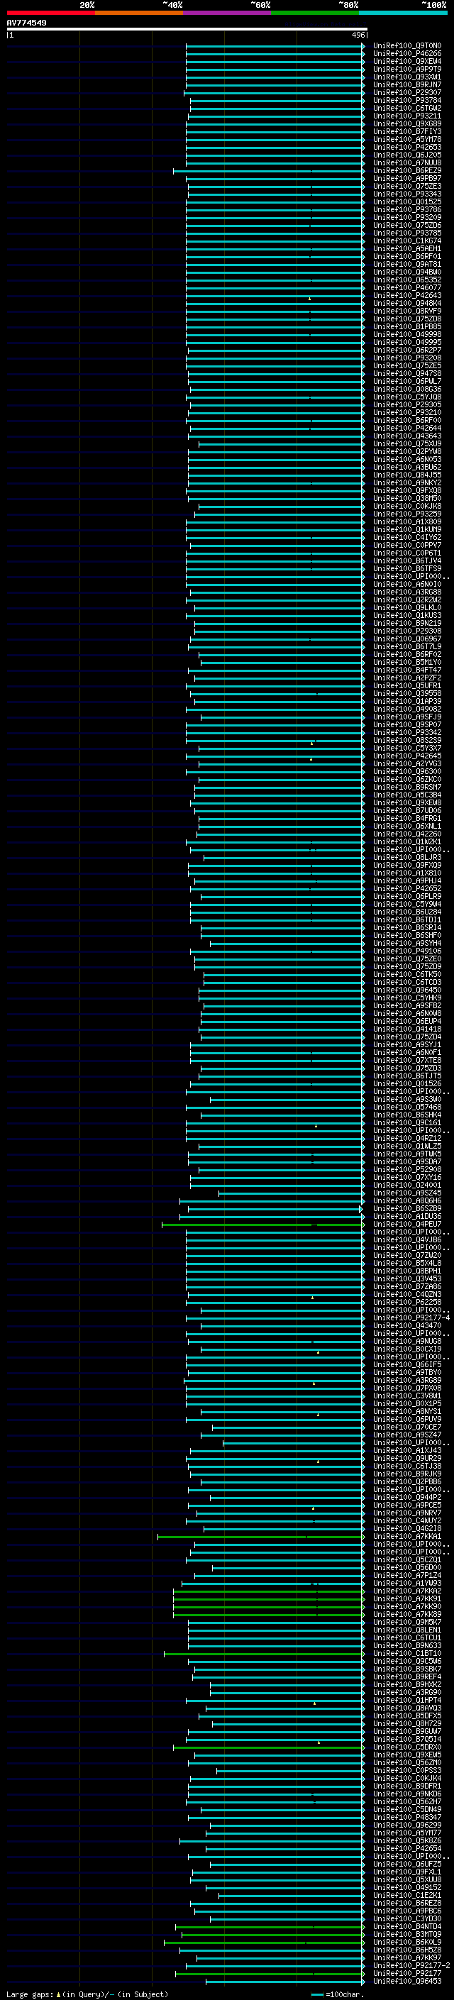
Task: Open hit UniRef100_Q75ZE3
Action: click(x=406, y=187)
